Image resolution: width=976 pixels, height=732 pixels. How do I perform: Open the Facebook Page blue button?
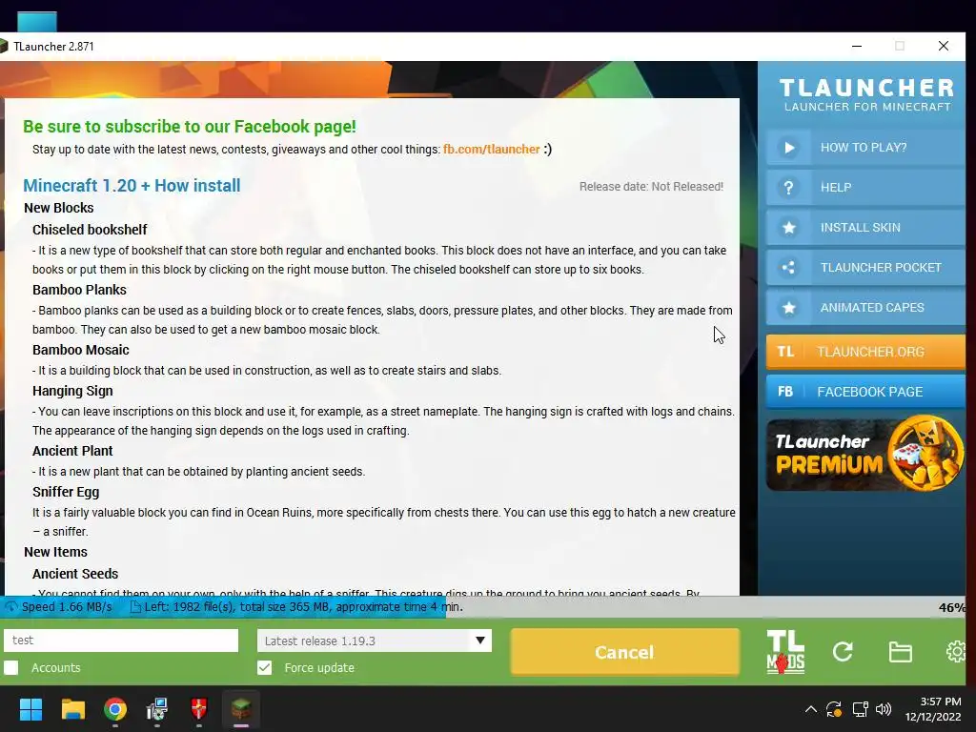pos(865,392)
